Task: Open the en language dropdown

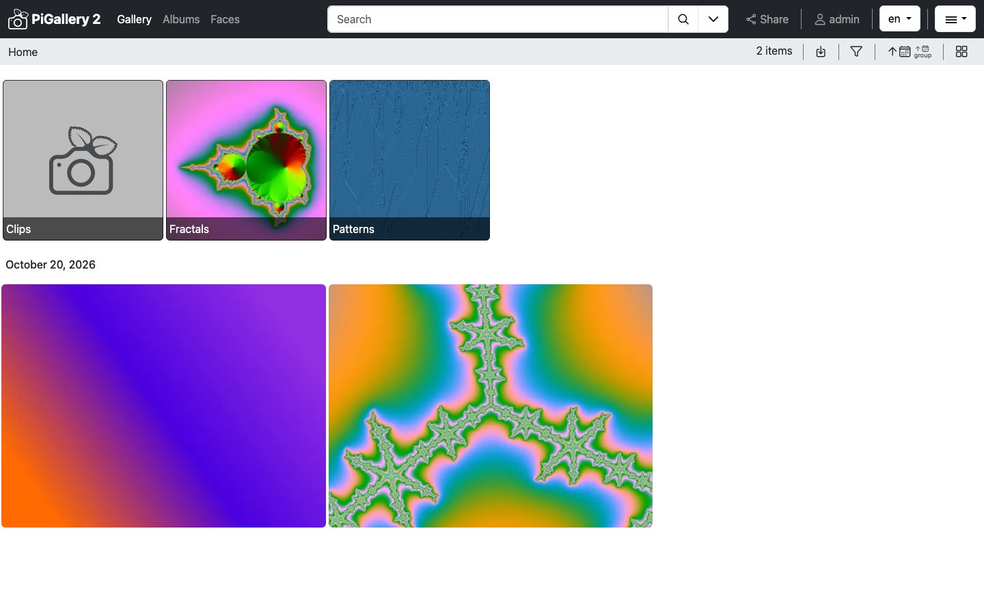Action: pos(900,19)
